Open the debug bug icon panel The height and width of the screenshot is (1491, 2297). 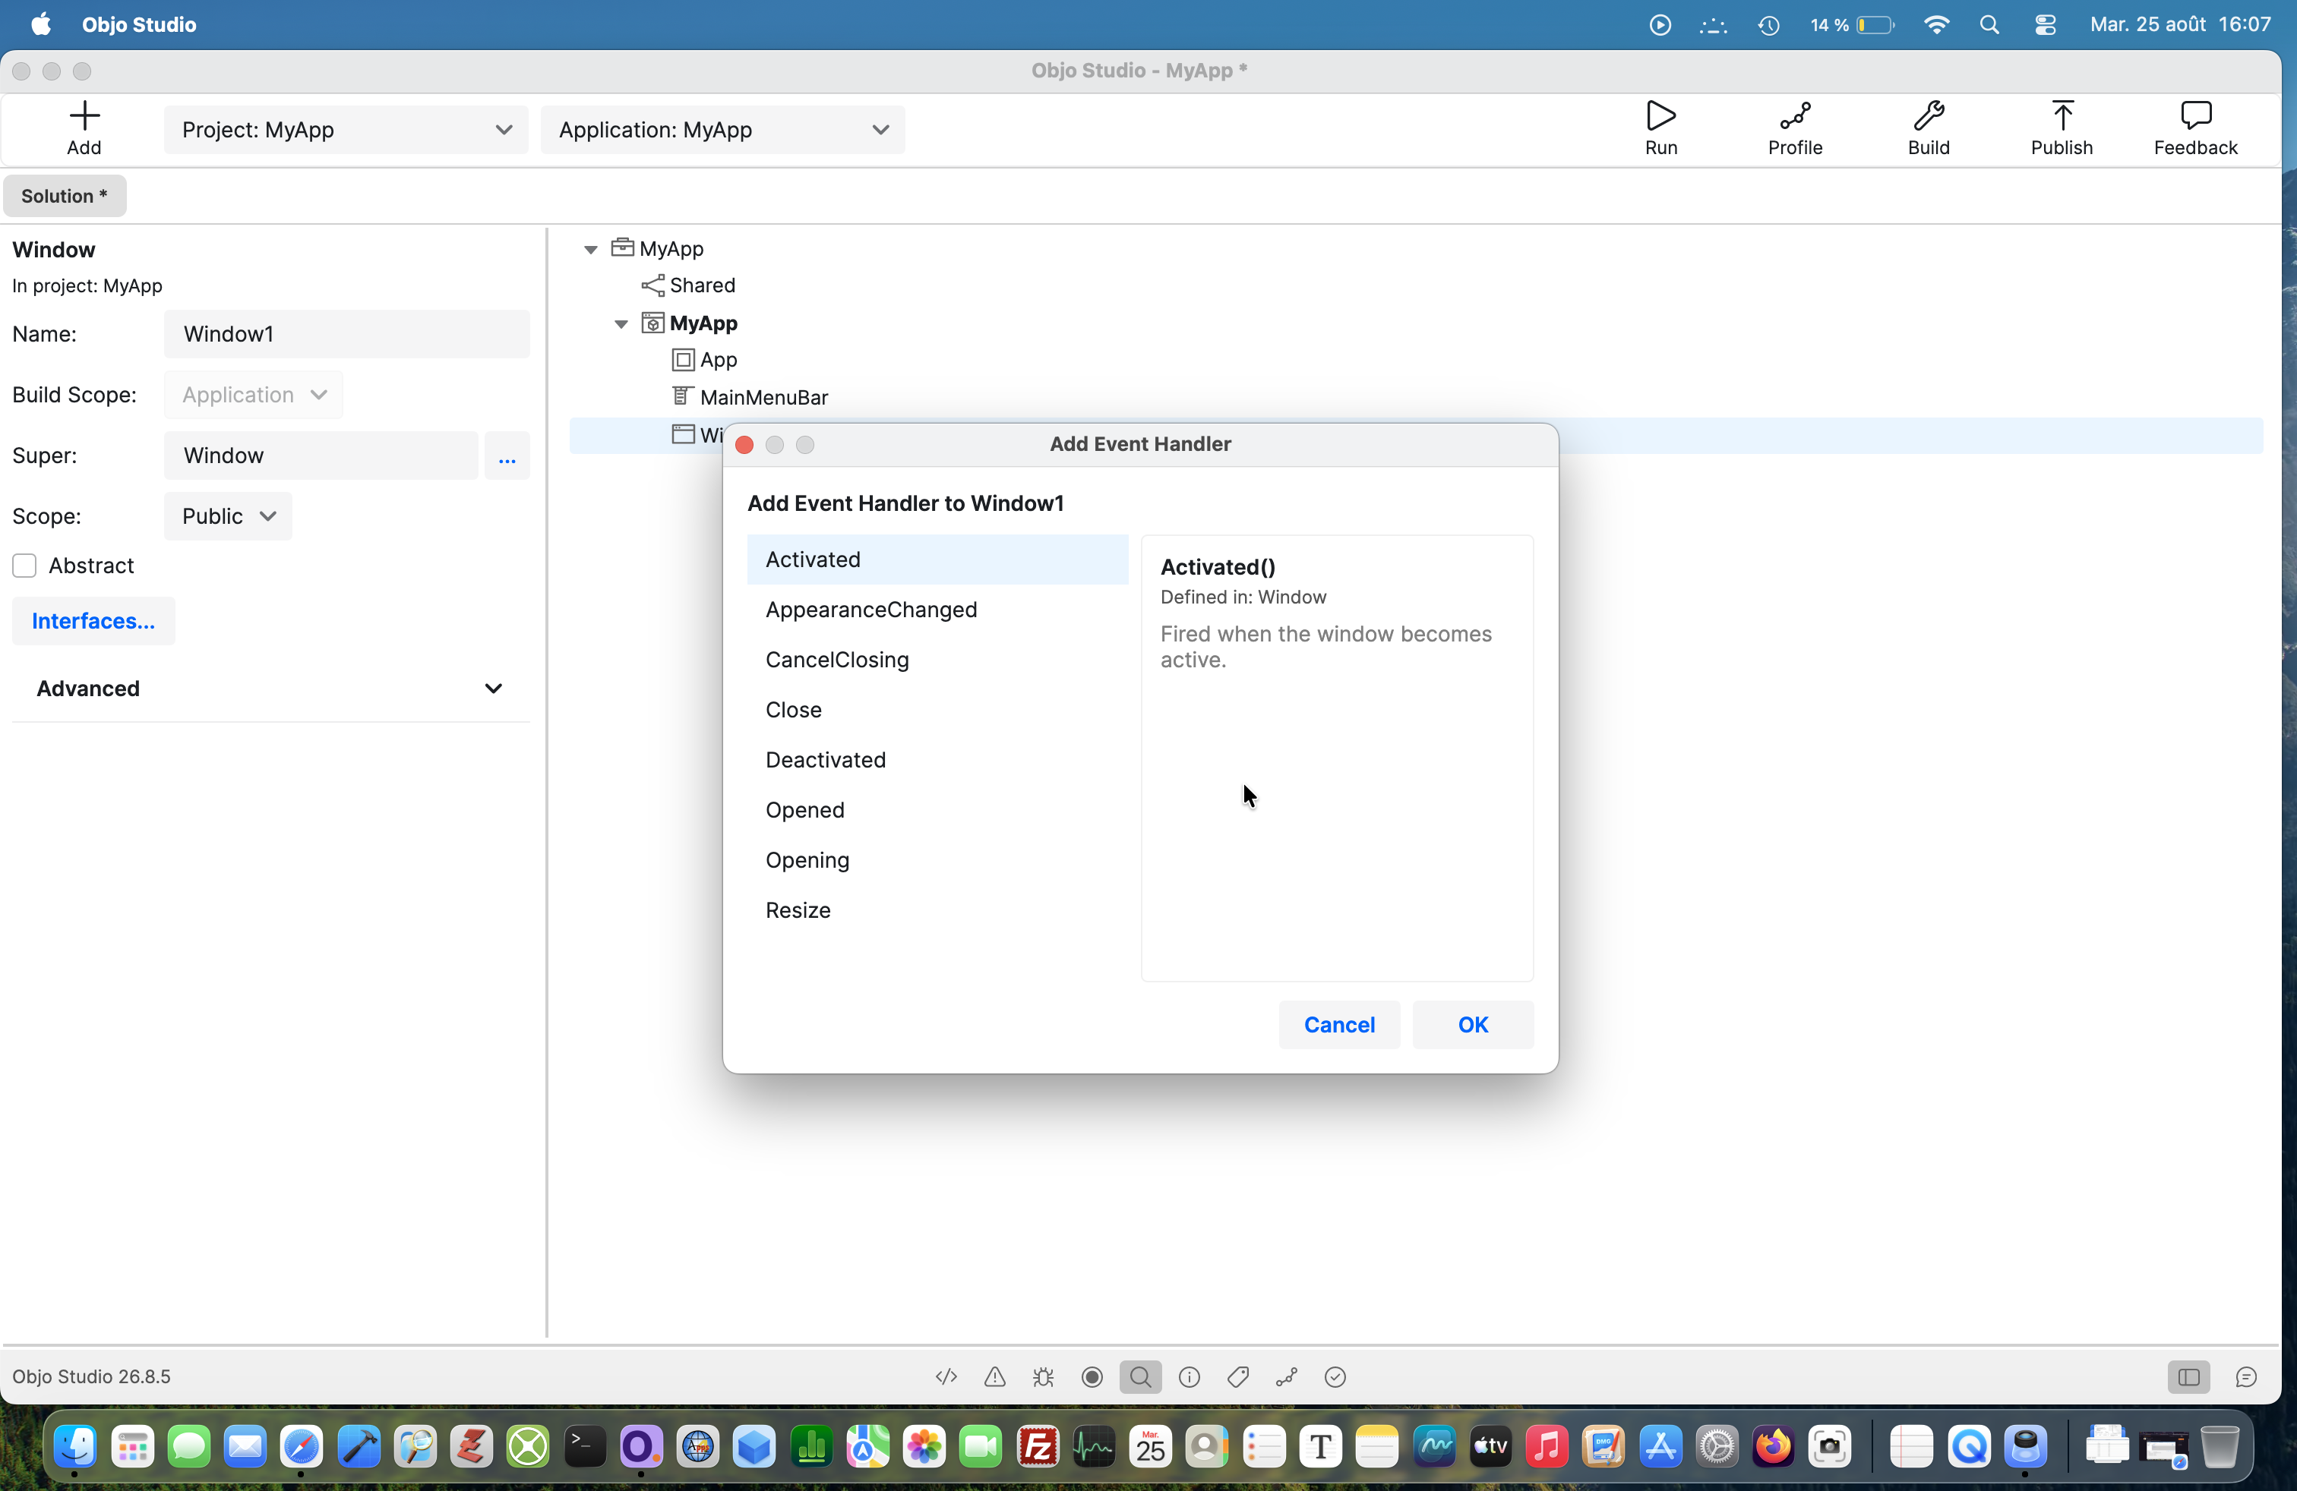[1044, 1377]
